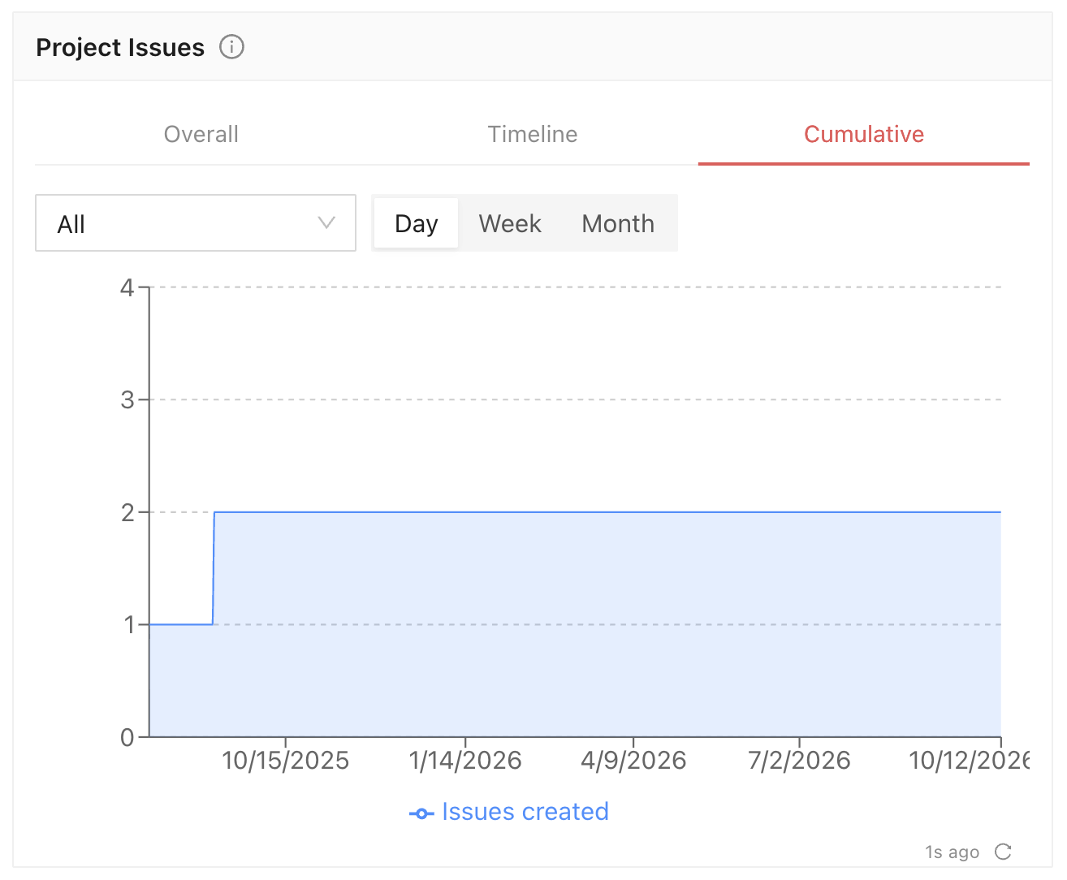Click the 10/12/2026 axis label
1067x880 pixels.
(970, 761)
